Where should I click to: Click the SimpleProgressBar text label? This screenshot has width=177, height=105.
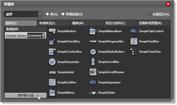(111, 42)
